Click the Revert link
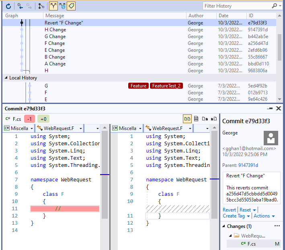This screenshot has height=250, width=285. tap(229, 210)
